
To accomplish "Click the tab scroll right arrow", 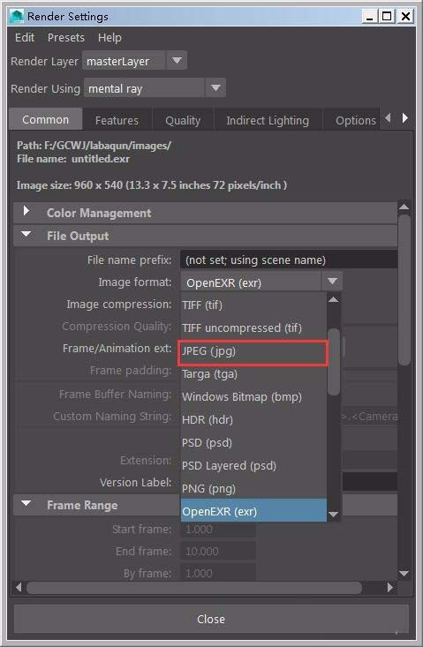I will [405, 118].
